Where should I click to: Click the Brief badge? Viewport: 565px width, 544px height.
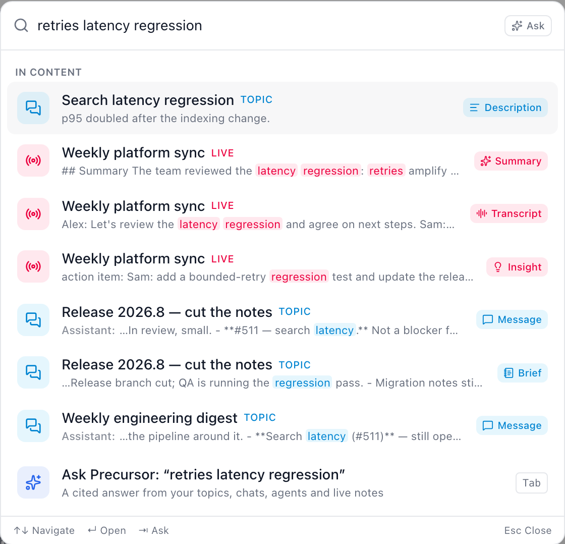point(523,373)
